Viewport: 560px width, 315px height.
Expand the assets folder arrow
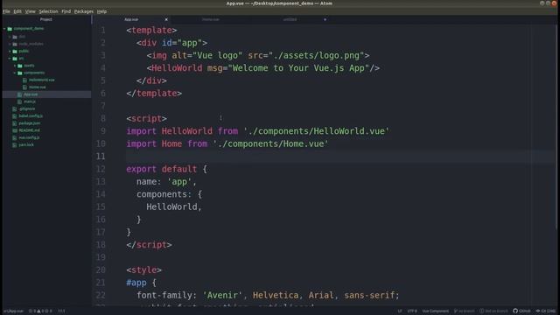coord(15,66)
